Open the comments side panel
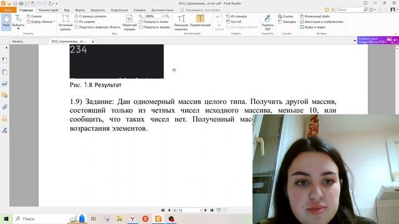This screenshot has height=224, width=399. coord(4,95)
